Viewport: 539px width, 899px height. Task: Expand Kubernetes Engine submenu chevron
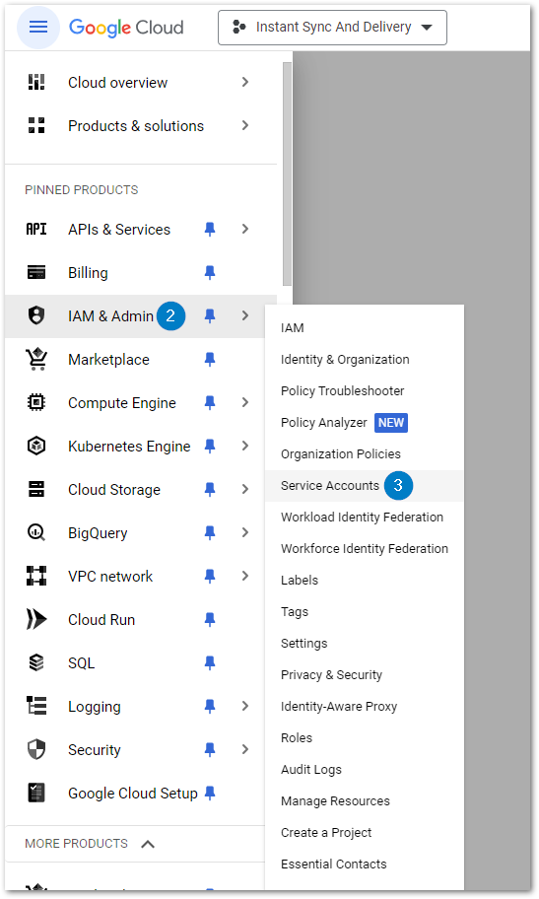coord(245,446)
